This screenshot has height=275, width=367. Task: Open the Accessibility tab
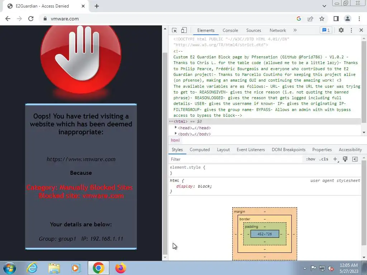(350, 150)
